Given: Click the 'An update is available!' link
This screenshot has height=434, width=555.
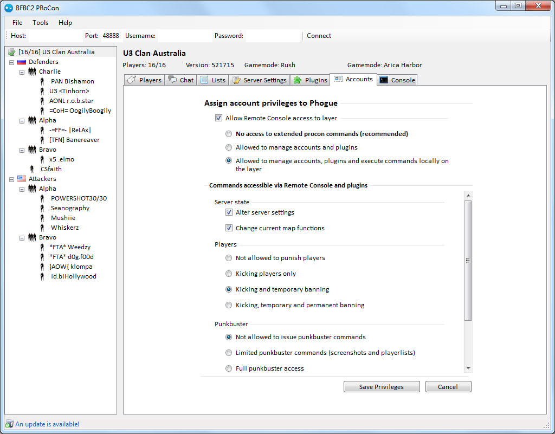Looking at the screenshot, I should point(47,424).
